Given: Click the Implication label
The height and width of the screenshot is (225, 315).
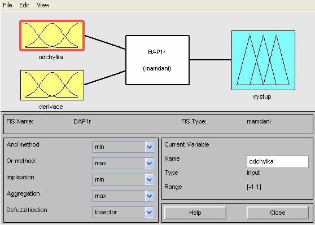Looking at the screenshot, I should click(20, 177).
